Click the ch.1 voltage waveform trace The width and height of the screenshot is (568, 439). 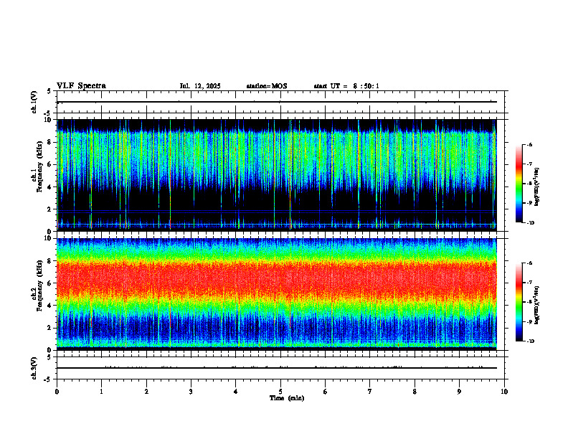click(277, 102)
